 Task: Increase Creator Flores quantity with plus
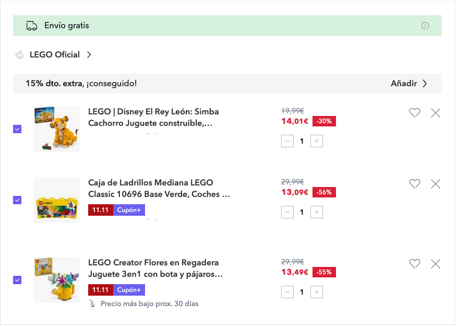(317, 292)
